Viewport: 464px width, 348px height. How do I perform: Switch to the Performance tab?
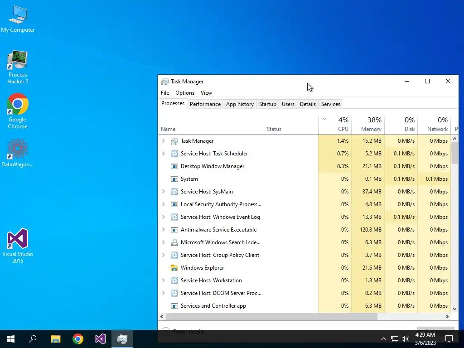click(205, 104)
